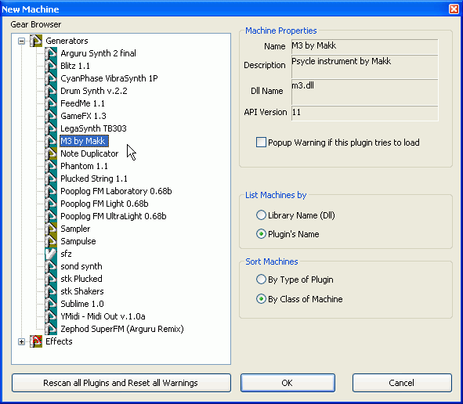Click the icon next to sond synth

pyautogui.click(x=51, y=266)
